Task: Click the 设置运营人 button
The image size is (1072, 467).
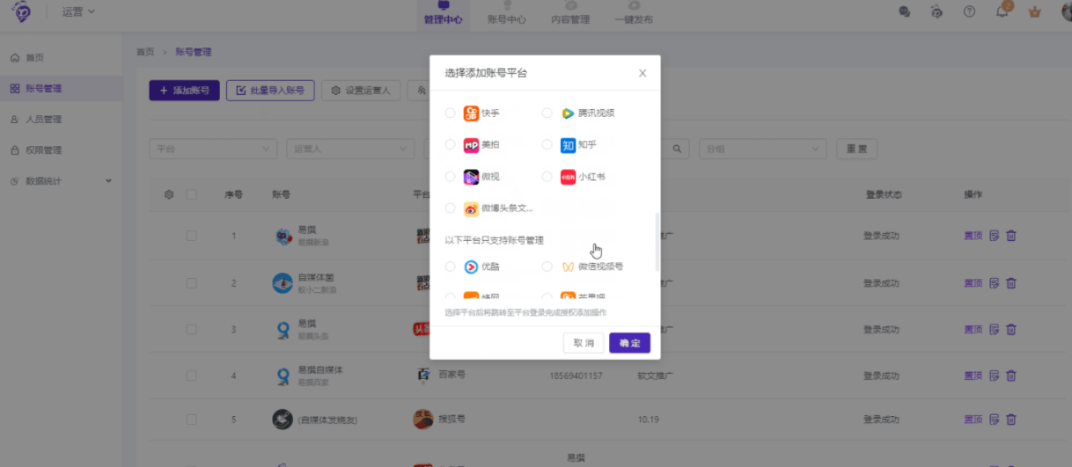Action: pos(361,90)
